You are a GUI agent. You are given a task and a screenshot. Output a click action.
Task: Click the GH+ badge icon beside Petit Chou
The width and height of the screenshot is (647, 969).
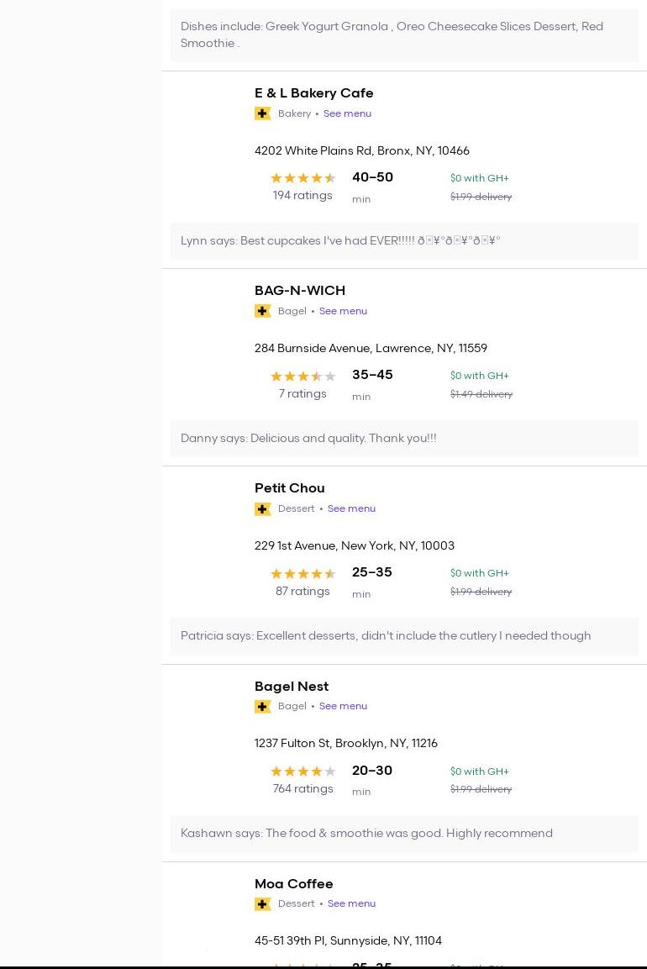[262, 508]
